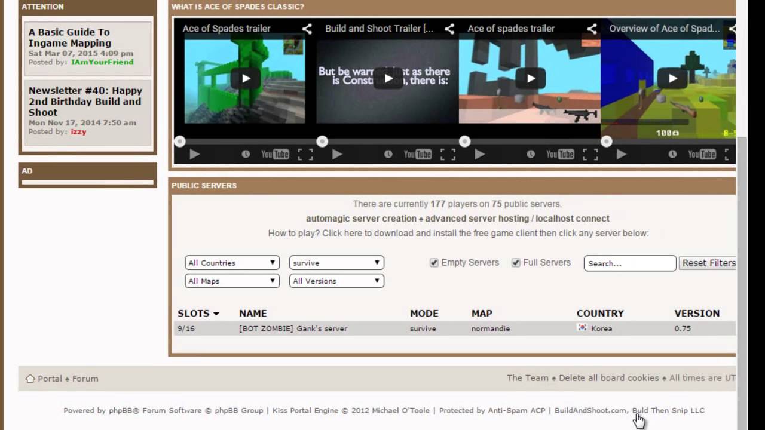Sort servers by MODE column header
The image size is (765, 430).
pos(424,313)
